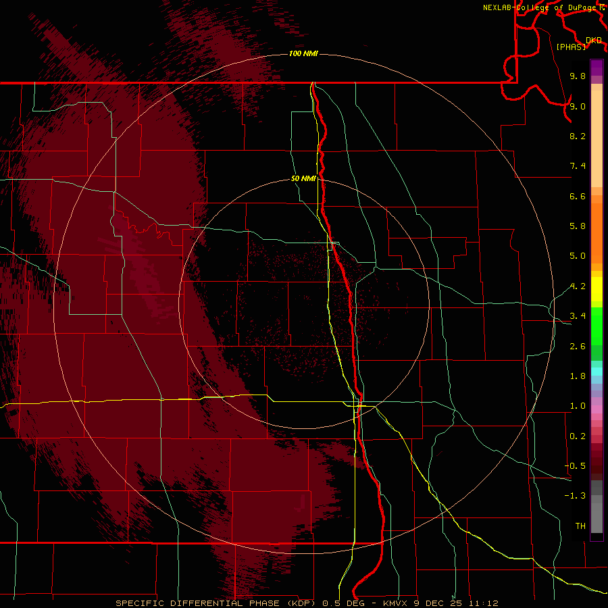Click the [PHAS] units label

pos(571,47)
